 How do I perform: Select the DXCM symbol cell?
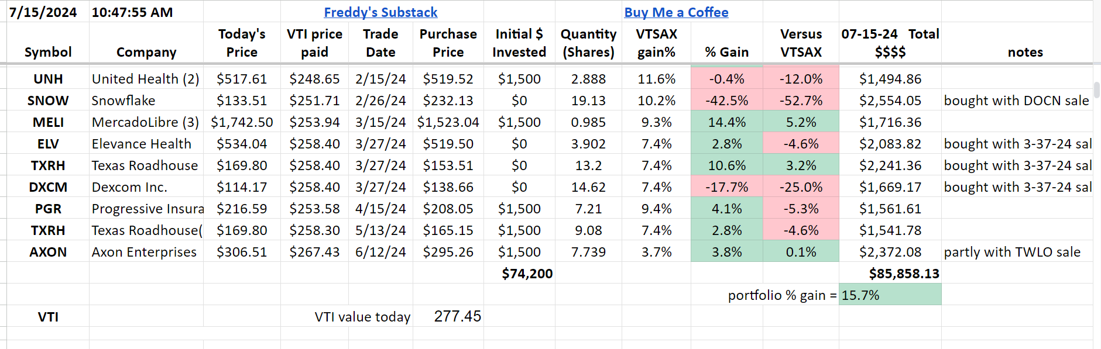48,187
